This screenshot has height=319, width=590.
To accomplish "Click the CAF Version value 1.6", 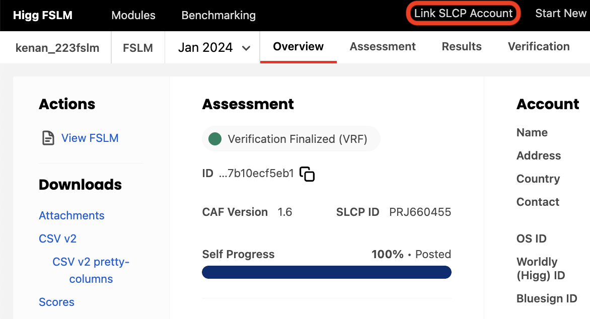I will [285, 212].
